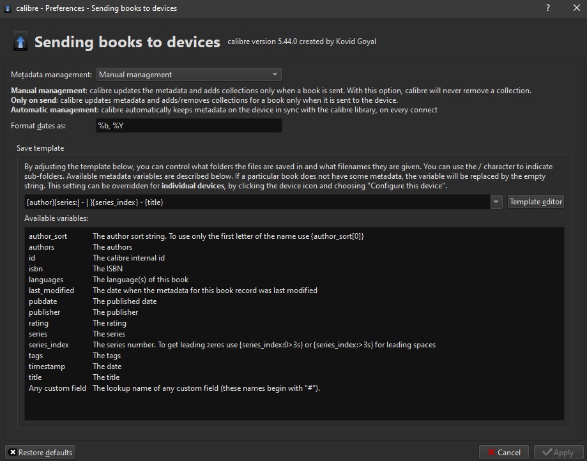Click the 'Any custom field' entry
The height and width of the screenshot is (461, 587).
pyautogui.click(x=57, y=388)
